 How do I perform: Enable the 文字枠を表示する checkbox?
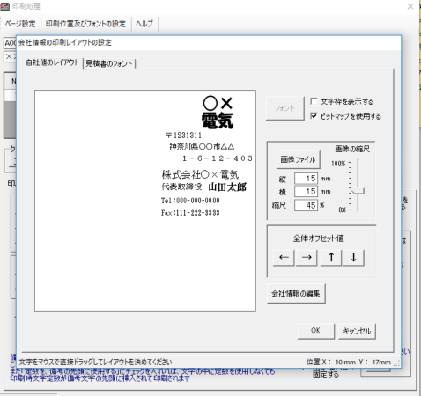pos(314,101)
